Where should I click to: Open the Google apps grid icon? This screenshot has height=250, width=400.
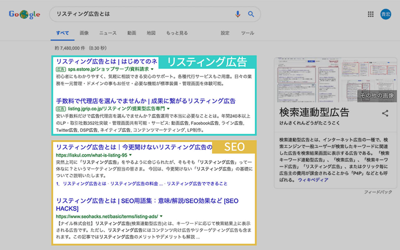pos(370,14)
